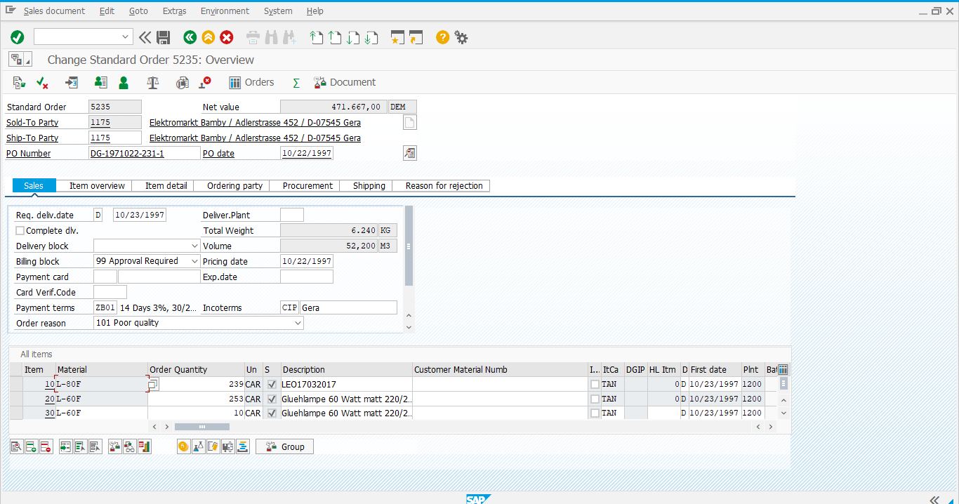Switch to the Shipping tab

click(x=369, y=186)
